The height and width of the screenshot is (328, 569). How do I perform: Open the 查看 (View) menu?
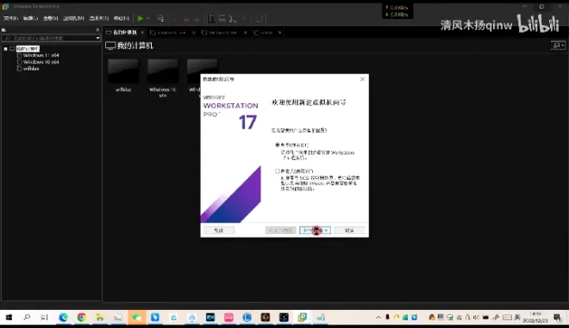click(50, 18)
